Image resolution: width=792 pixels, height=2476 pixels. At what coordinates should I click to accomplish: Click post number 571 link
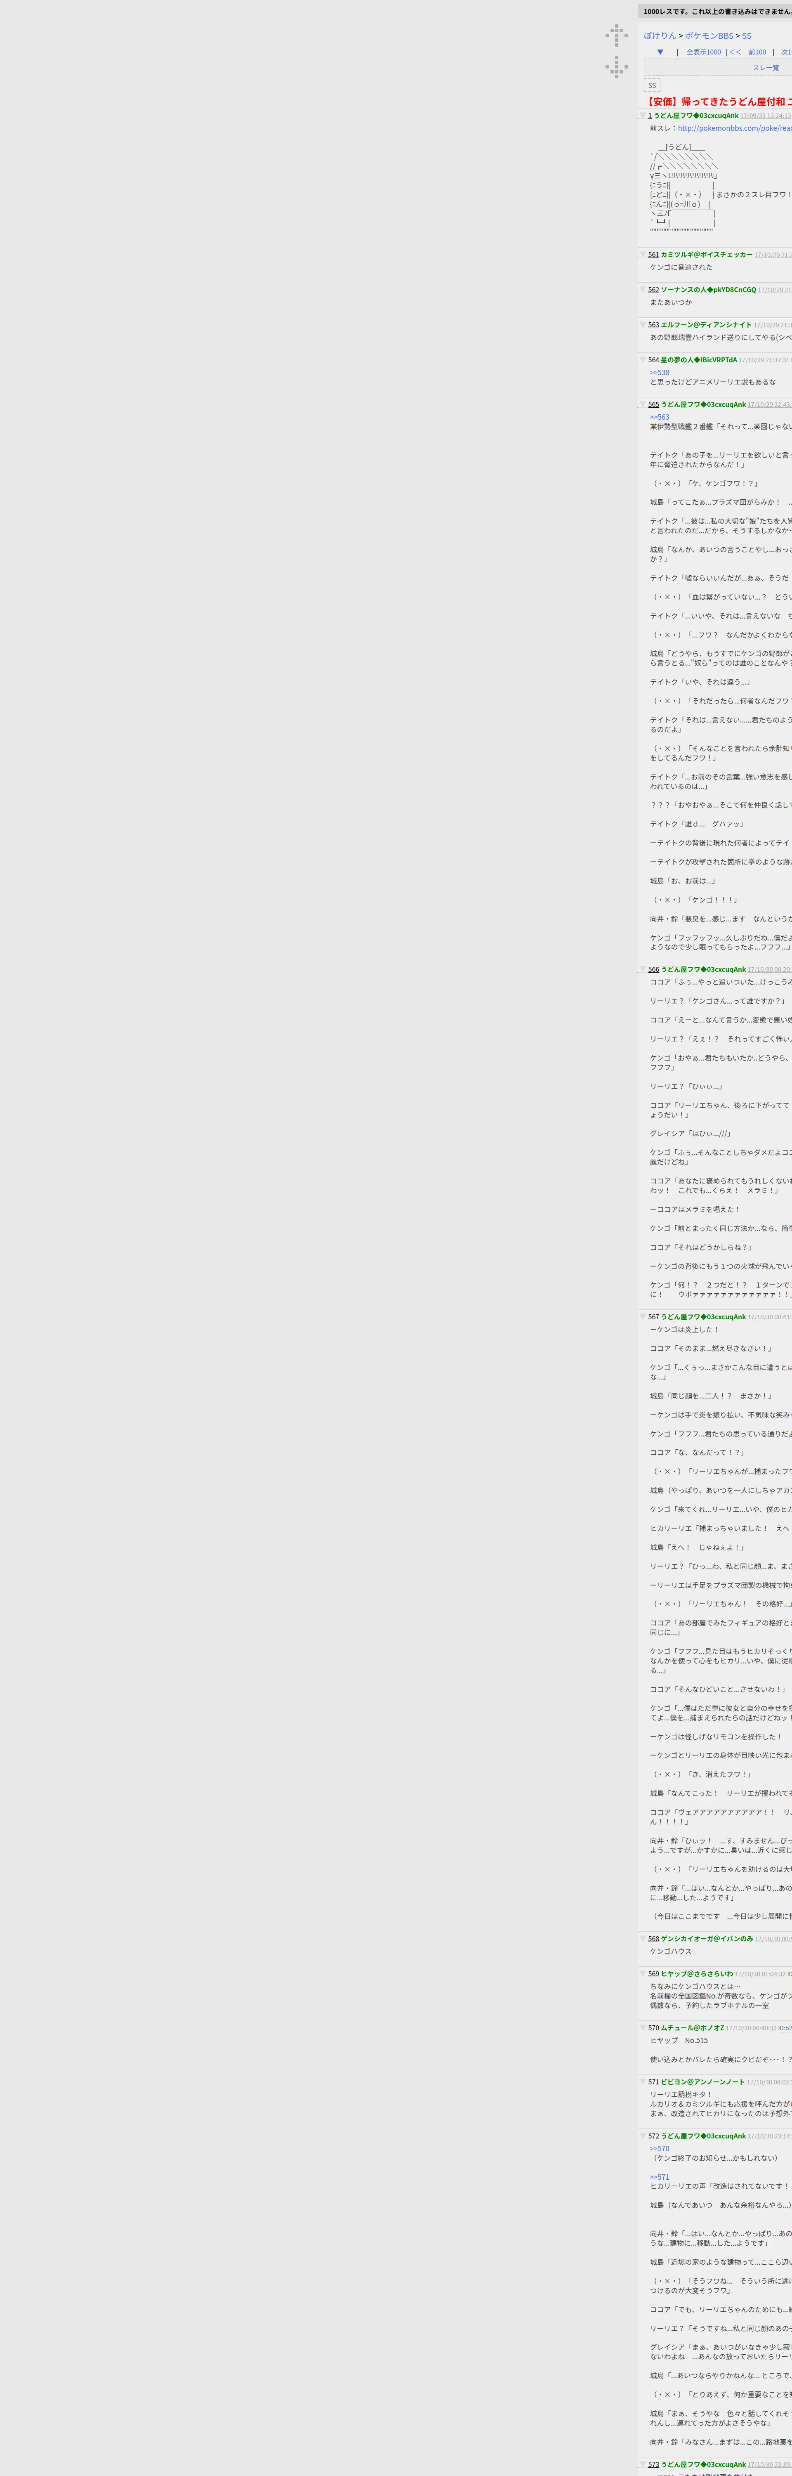(x=653, y=2082)
